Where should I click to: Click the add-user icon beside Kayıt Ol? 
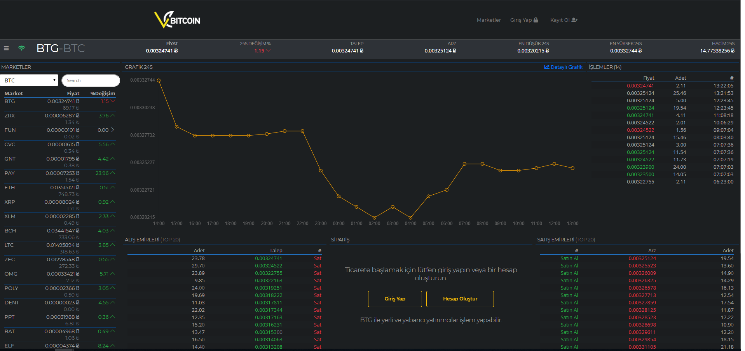[574, 20]
